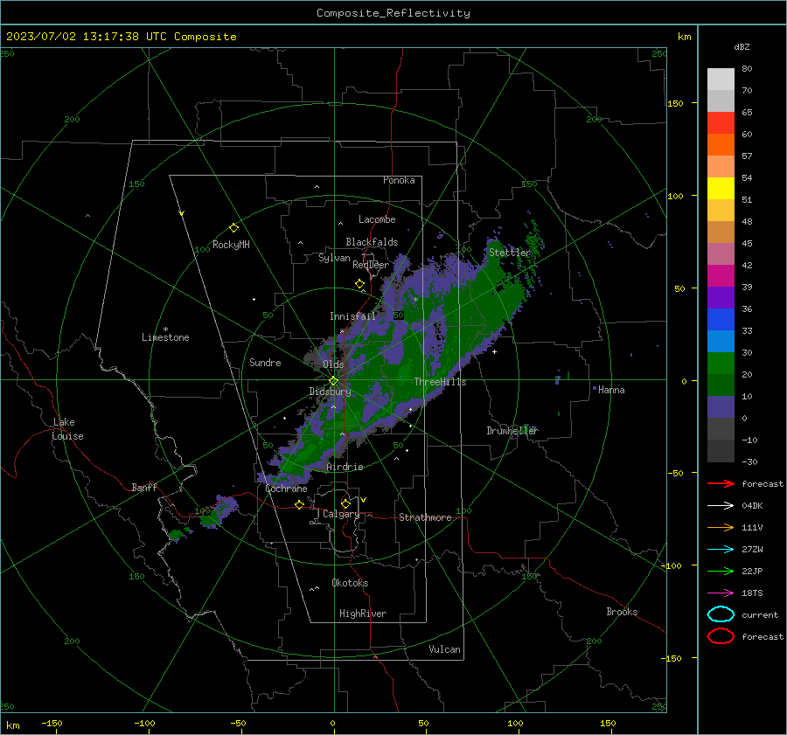Image resolution: width=787 pixels, height=735 pixels.
Task: Click the Airdrie town label
Action: (345, 467)
